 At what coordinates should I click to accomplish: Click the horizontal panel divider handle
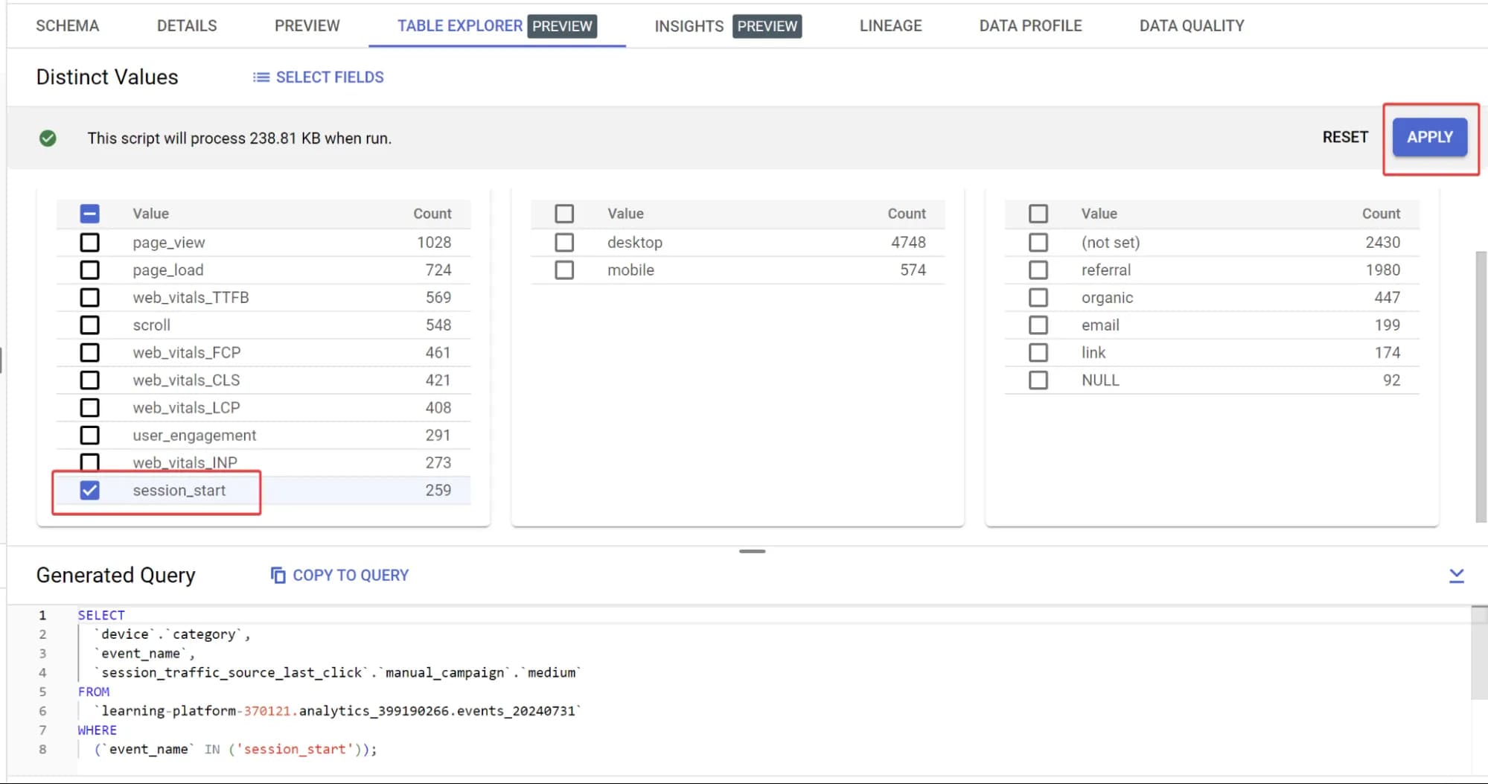coord(752,552)
